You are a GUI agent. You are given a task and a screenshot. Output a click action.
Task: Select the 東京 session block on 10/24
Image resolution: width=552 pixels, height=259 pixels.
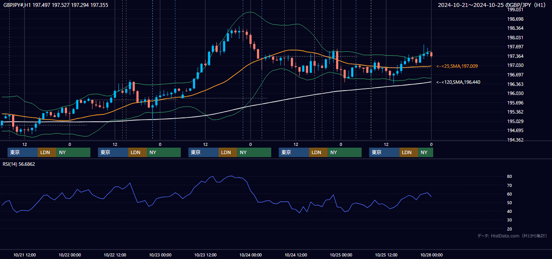coord(294,152)
